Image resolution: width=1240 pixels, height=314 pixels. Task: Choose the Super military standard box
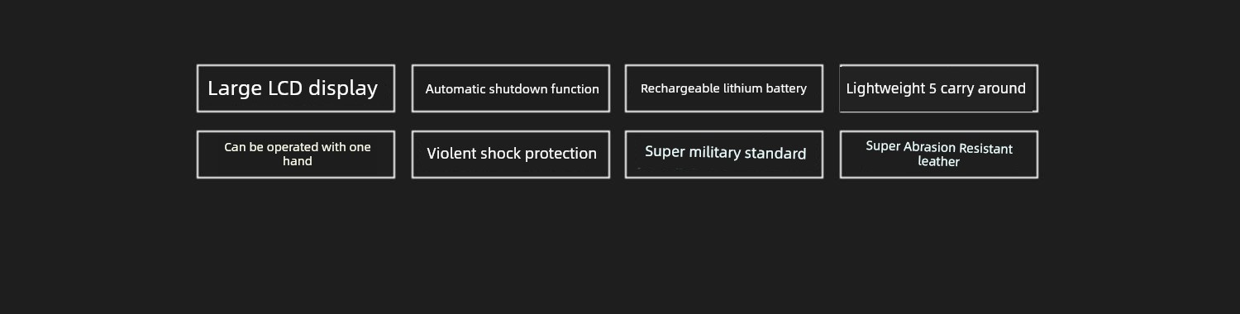point(724,155)
